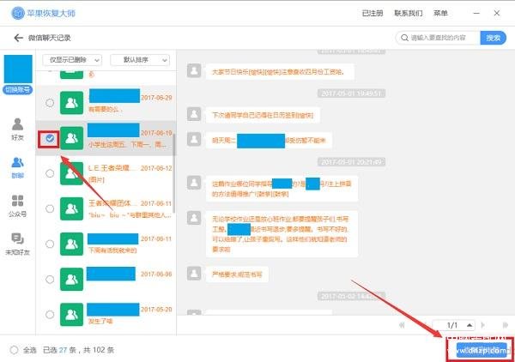
Task: Click sender avatar beside 无论学校作业 message
Action: click(x=194, y=218)
